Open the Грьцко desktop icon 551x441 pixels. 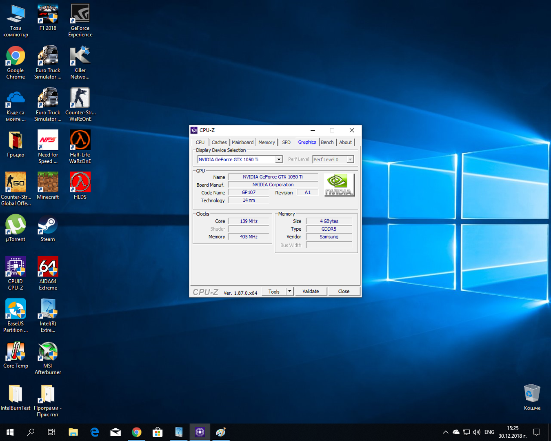pyautogui.click(x=16, y=144)
